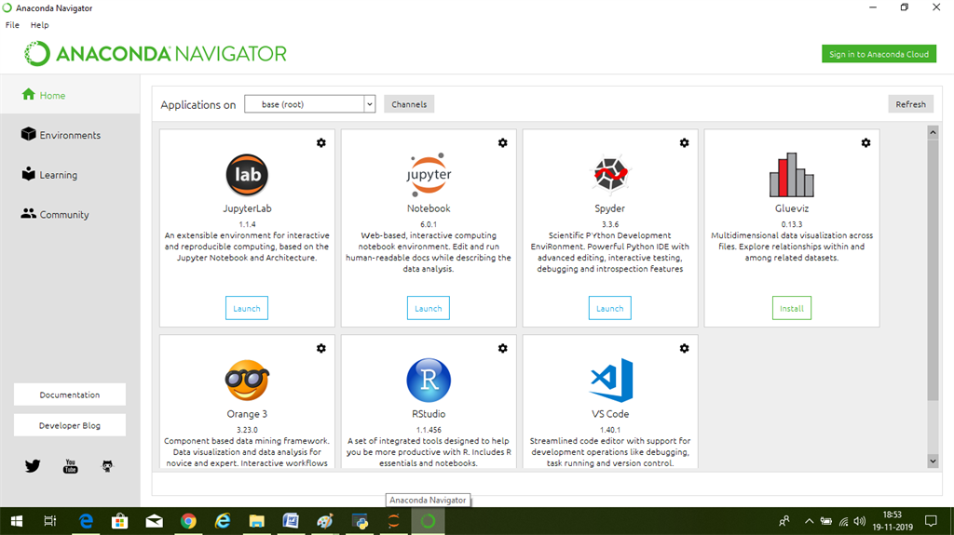Open the Windows notification center
This screenshot has height=535, width=954.
pos(931,521)
